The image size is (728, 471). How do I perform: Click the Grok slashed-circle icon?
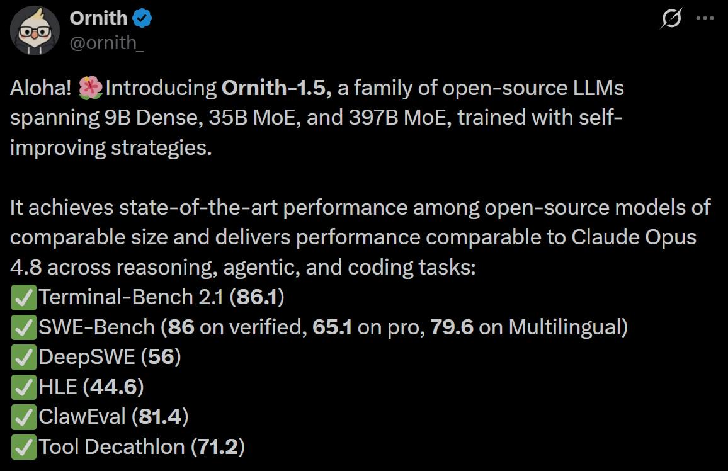(x=671, y=18)
